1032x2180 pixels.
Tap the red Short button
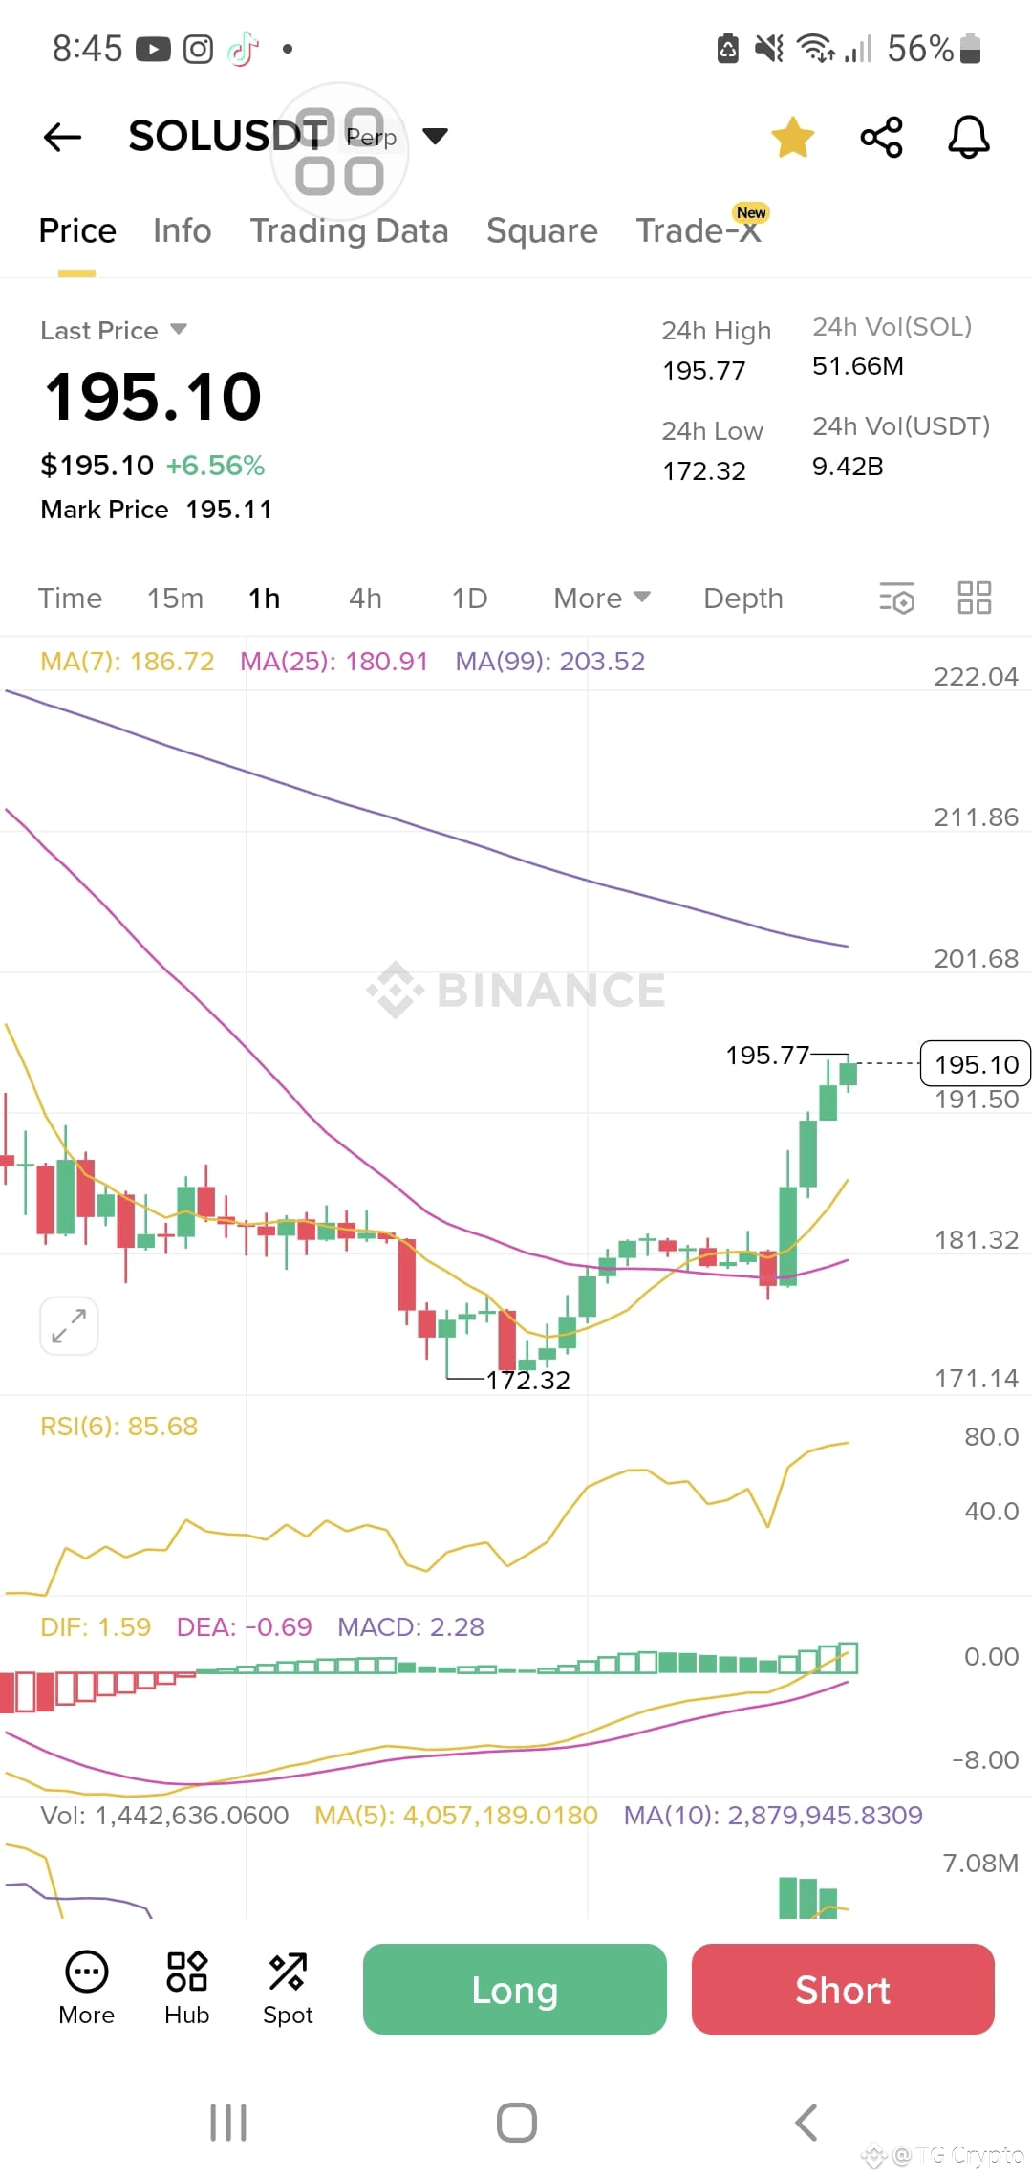pos(843,1989)
